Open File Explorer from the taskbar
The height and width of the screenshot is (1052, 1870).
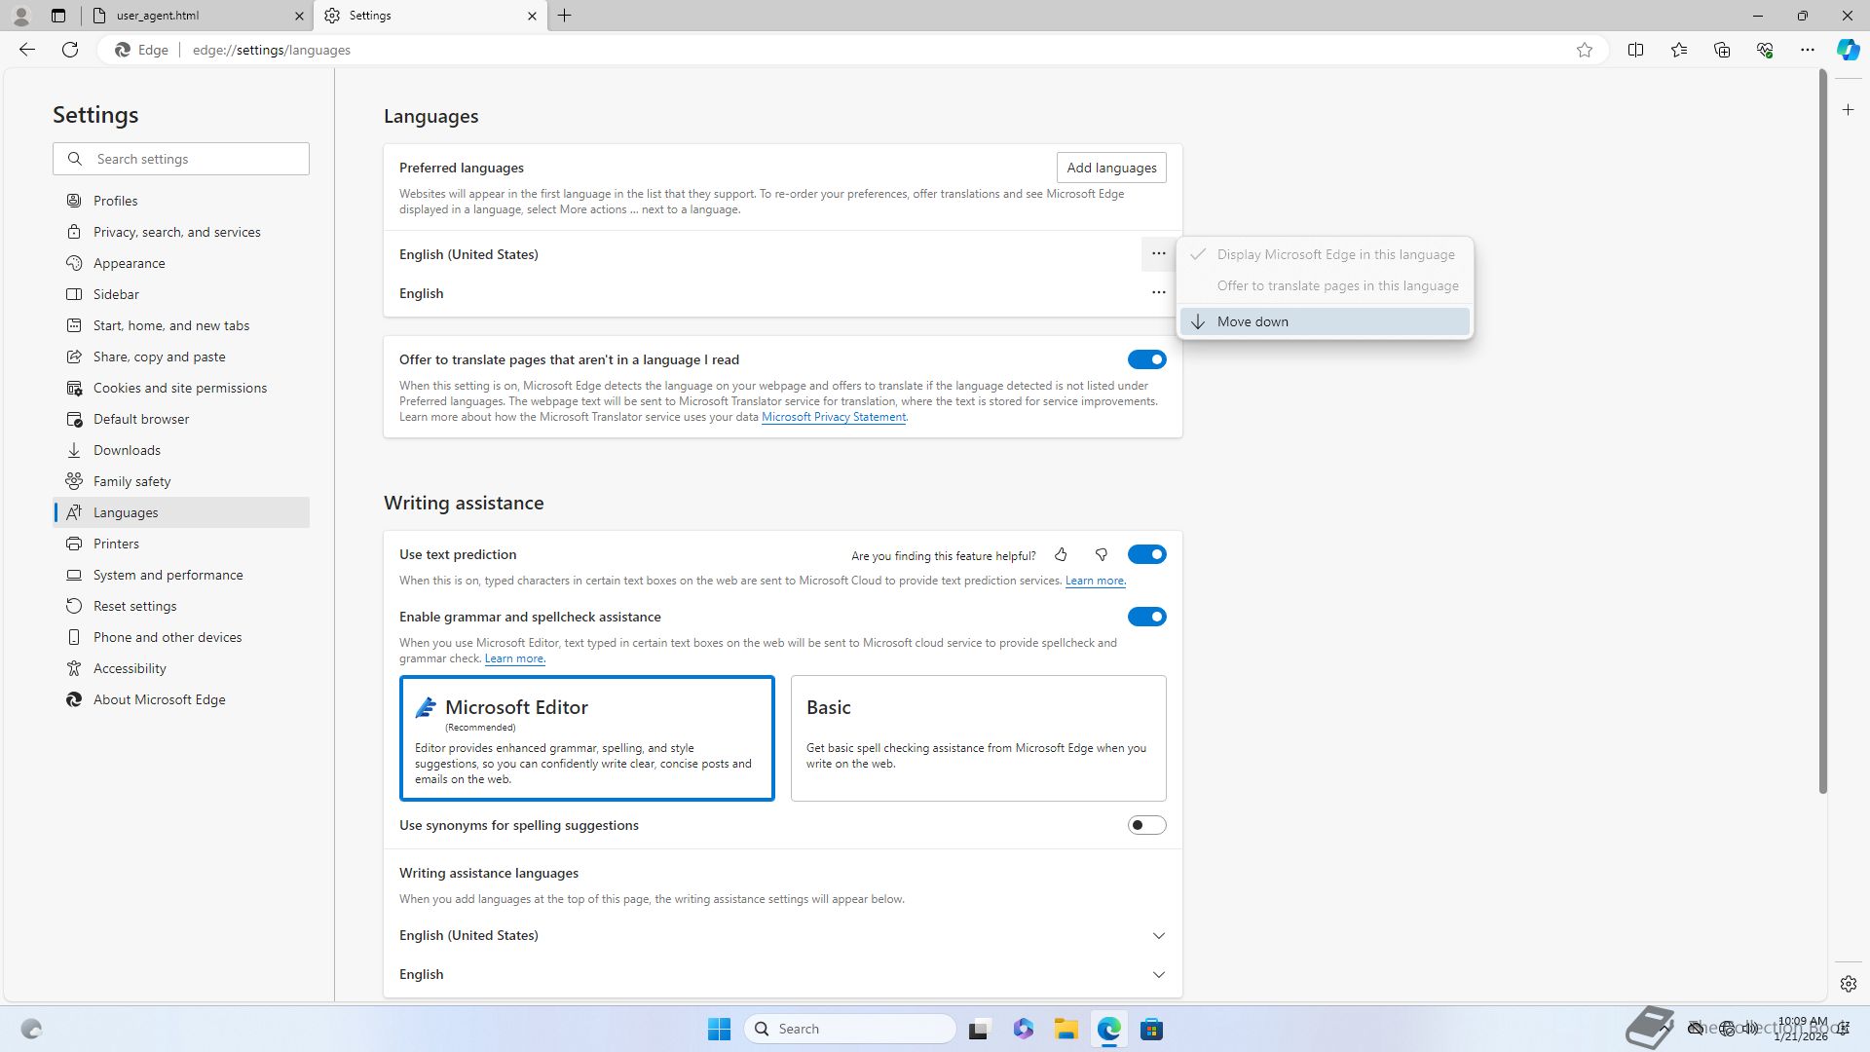[1066, 1030]
